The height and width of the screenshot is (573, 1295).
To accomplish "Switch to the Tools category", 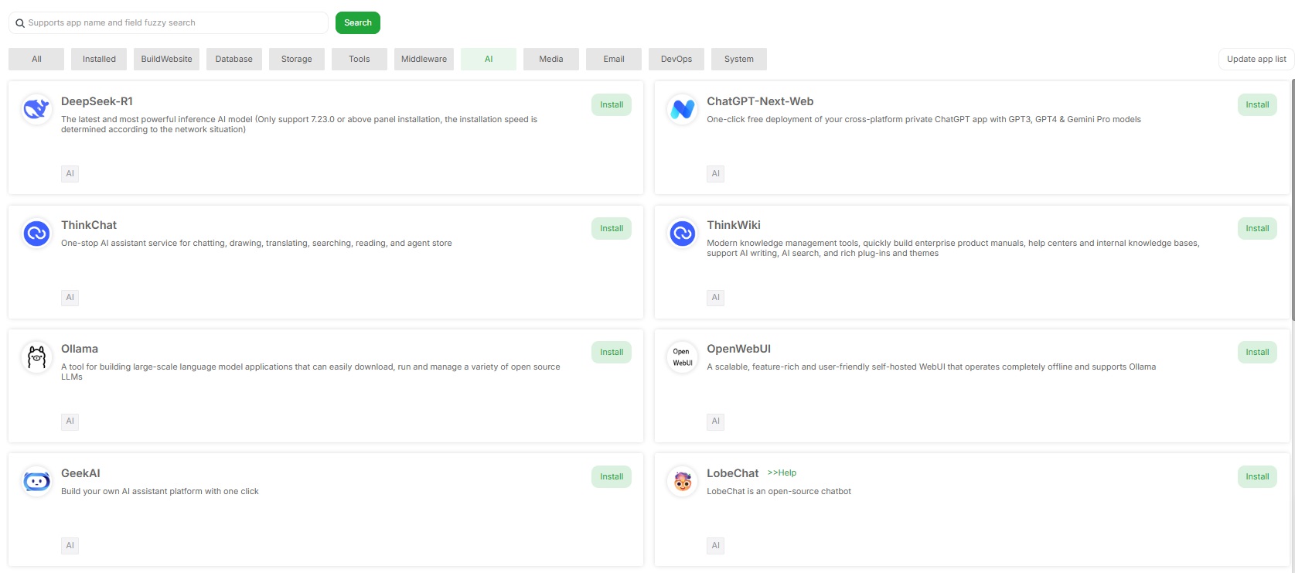I will [x=360, y=59].
